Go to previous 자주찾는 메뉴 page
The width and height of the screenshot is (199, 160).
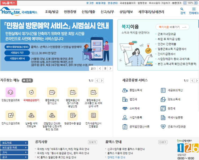[x=97, y=81]
